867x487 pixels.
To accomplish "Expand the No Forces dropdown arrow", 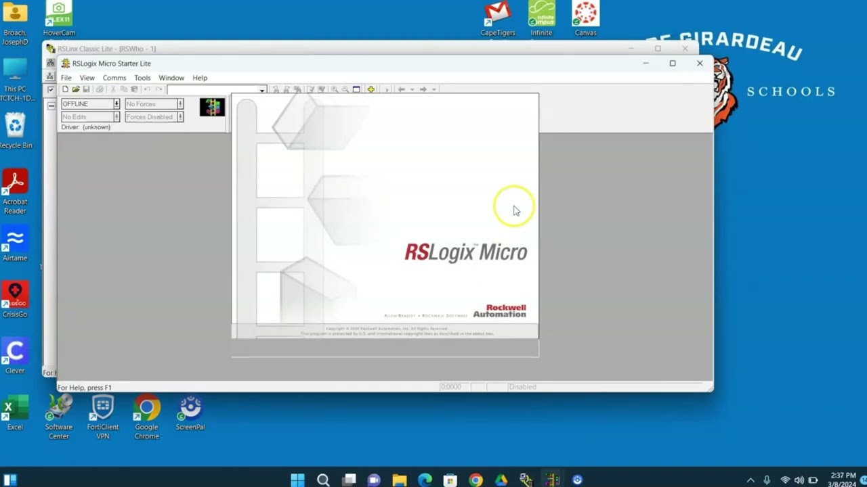I will click(x=180, y=104).
